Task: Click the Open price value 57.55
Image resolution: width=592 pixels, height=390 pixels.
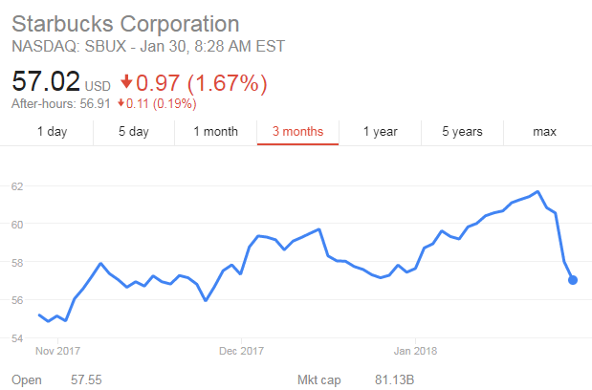Action: click(x=86, y=380)
